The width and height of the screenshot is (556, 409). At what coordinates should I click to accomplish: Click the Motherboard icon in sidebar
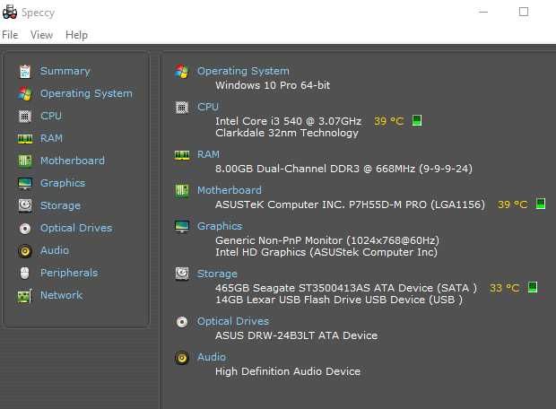coord(25,161)
